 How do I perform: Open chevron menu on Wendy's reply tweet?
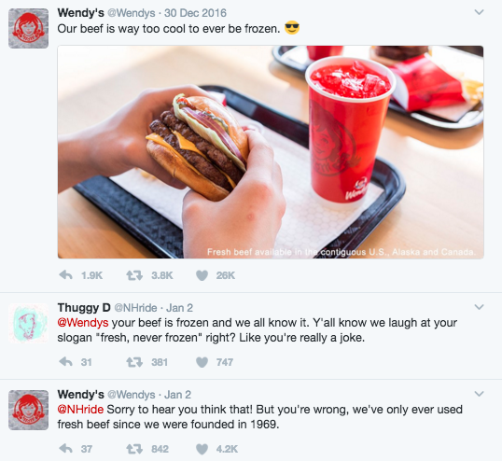click(x=479, y=394)
